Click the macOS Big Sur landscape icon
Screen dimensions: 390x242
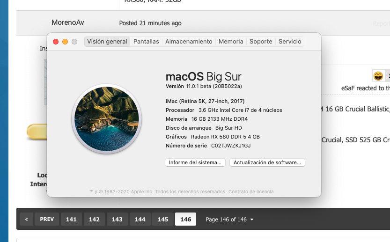107,119
